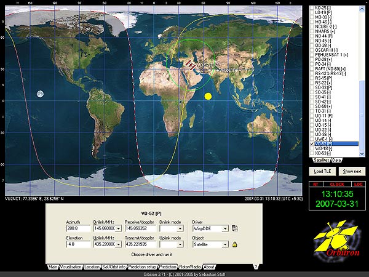Switch to the Prediction setup tab
369x277 pixels.
point(142,267)
